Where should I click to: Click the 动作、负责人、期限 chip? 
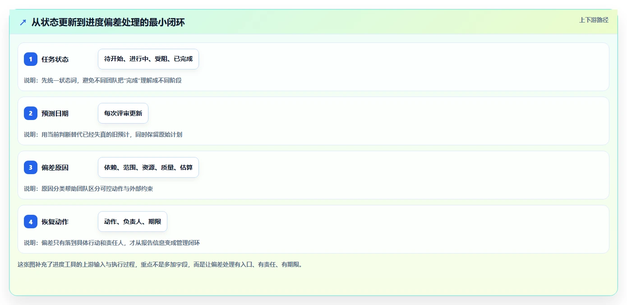click(133, 222)
